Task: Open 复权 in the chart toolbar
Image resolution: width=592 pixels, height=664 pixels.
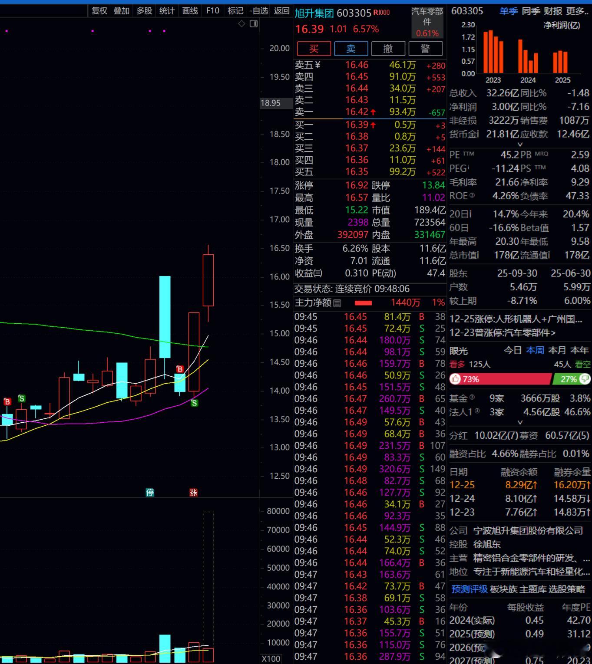Action: [x=99, y=11]
